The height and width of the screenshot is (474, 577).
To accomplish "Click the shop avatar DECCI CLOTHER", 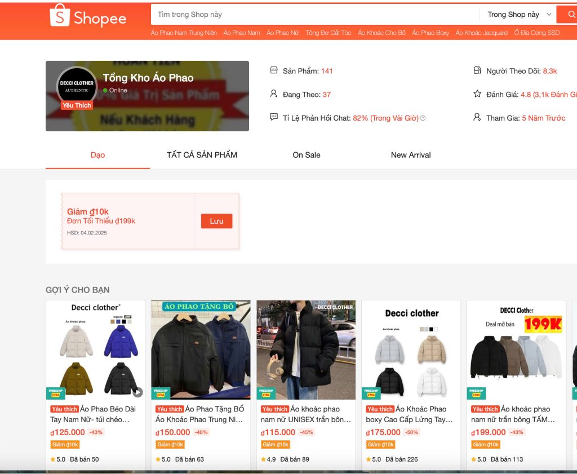I will click(x=77, y=86).
